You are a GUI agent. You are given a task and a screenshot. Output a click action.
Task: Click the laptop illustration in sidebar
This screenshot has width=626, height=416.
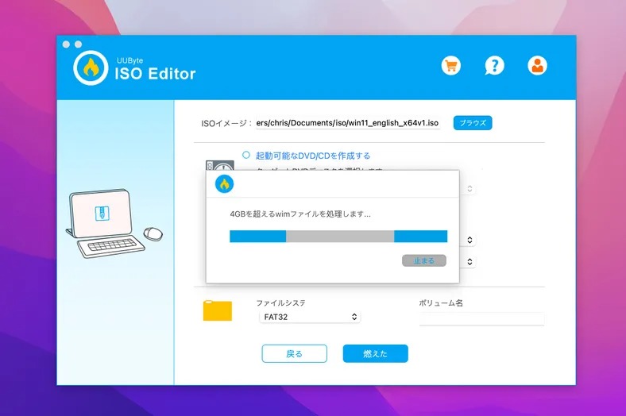(x=114, y=223)
